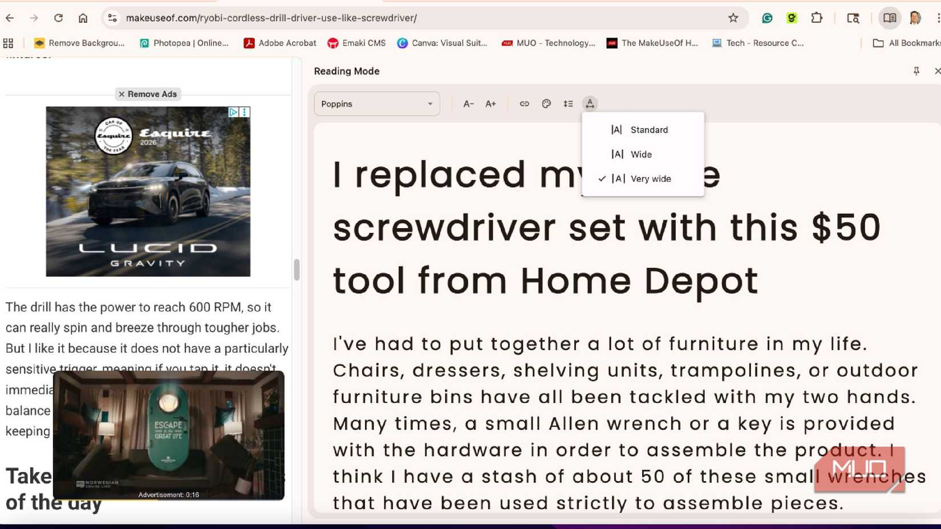Pin the Reading Mode panel
The image size is (941, 529).
click(x=916, y=71)
